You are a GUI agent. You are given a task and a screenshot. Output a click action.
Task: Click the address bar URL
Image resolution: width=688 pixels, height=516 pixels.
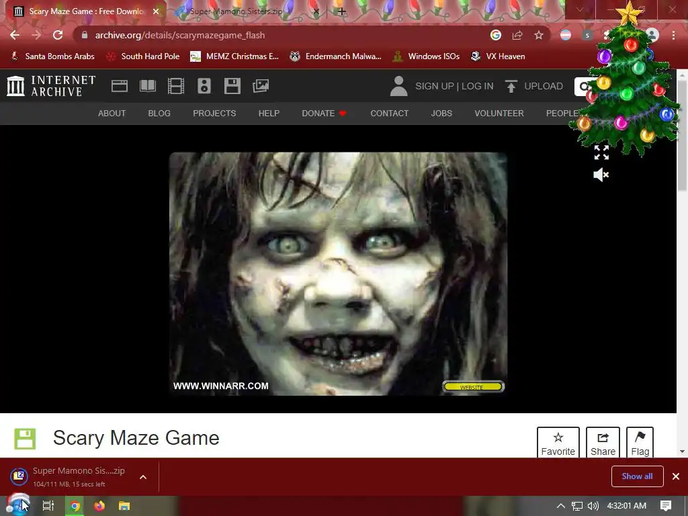[x=180, y=35]
